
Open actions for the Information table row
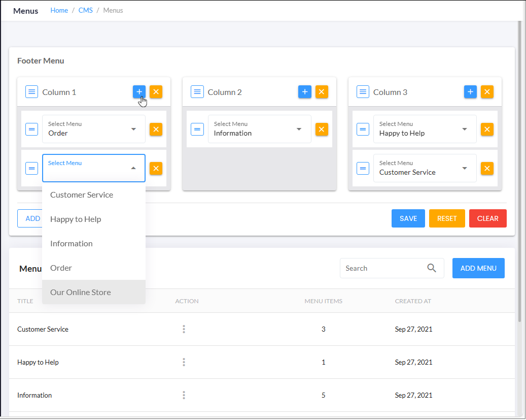(x=184, y=395)
